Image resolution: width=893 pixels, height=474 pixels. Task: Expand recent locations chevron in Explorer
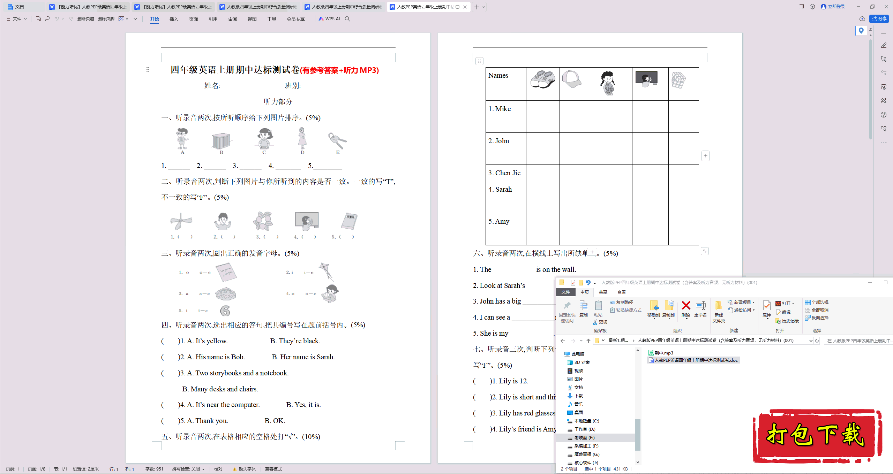[581, 341]
